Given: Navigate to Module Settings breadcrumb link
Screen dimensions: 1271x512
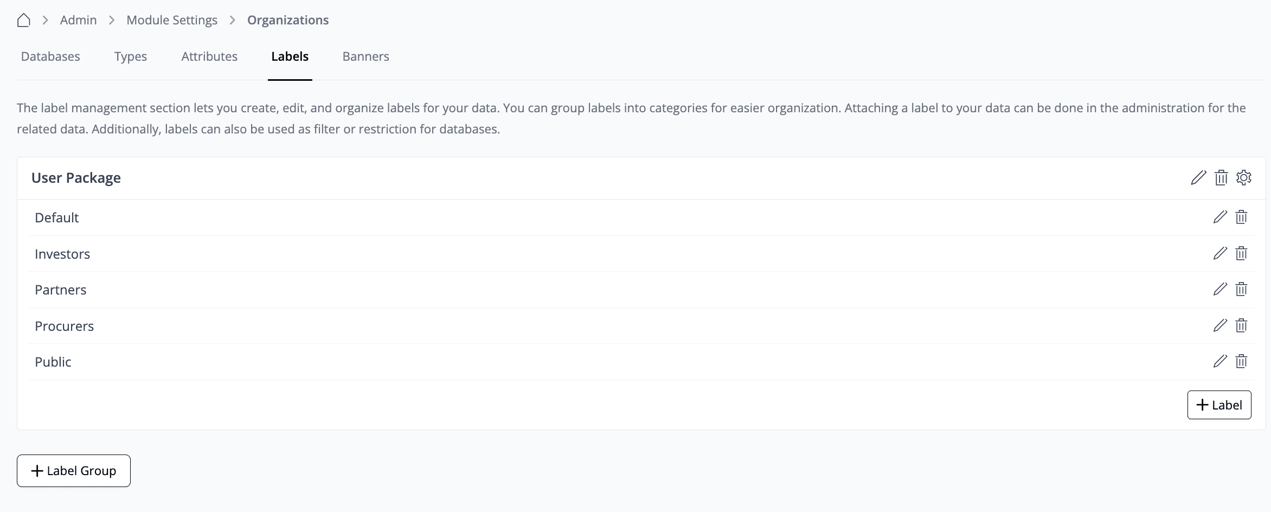Looking at the screenshot, I should (172, 20).
